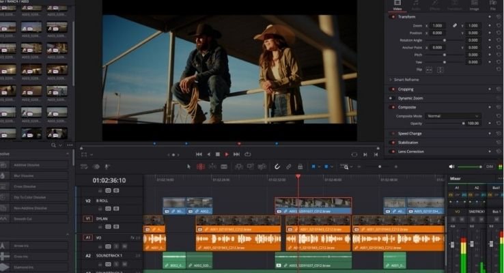Stop playback with the square button
The image size is (504, 273).
218,154
